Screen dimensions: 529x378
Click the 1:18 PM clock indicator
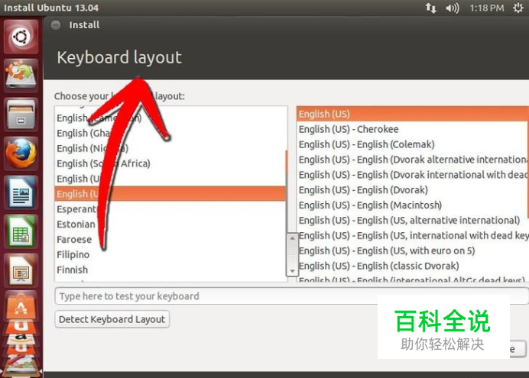tap(487, 8)
